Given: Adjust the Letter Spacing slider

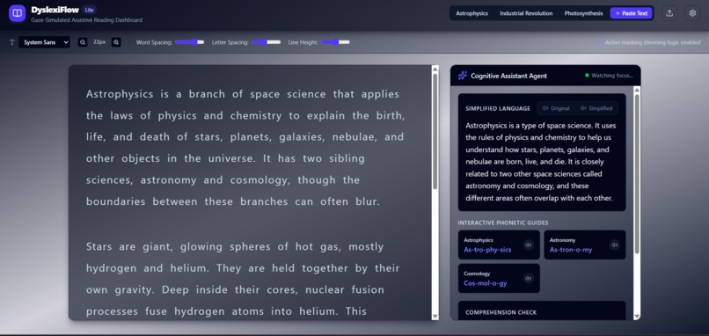Looking at the screenshot, I should click(266, 42).
